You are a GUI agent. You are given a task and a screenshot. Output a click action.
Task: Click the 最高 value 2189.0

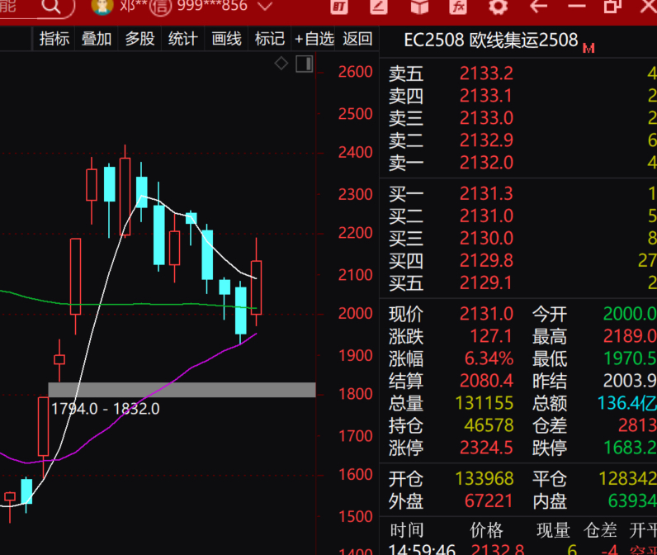tap(630, 336)
